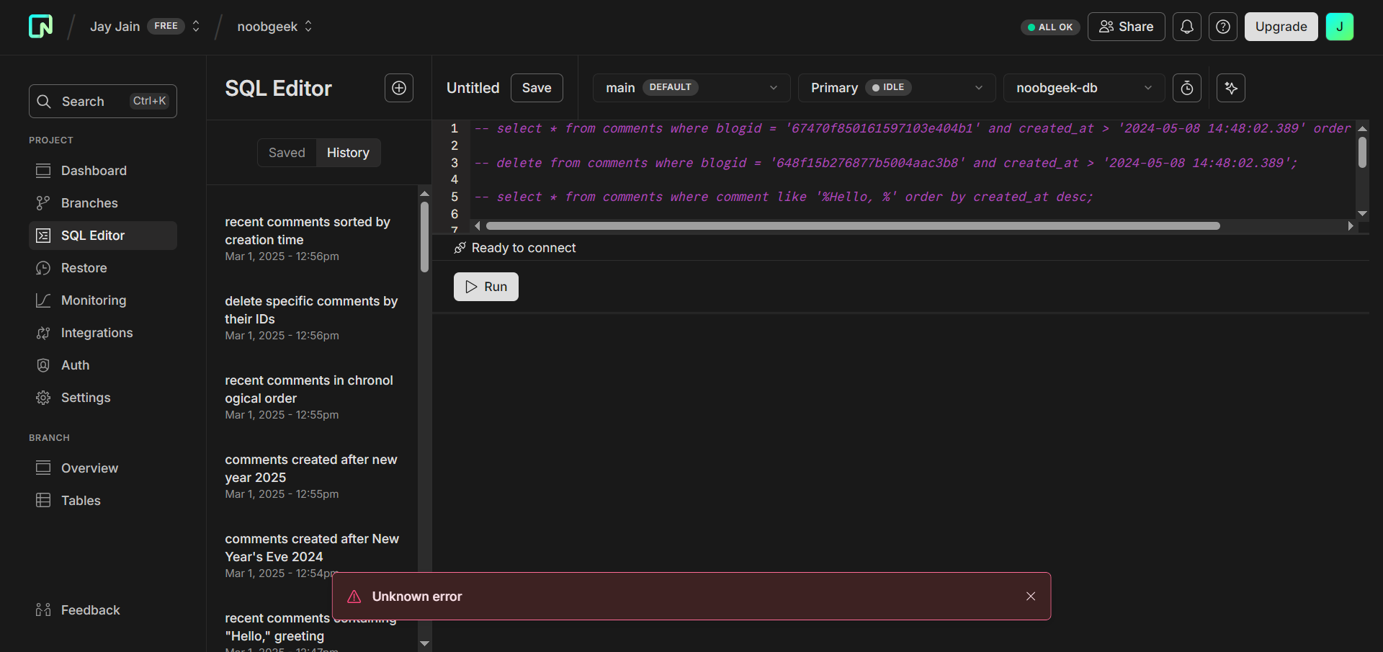
Task: Open Tables under the Branch section
Action: tap(80, 500)
